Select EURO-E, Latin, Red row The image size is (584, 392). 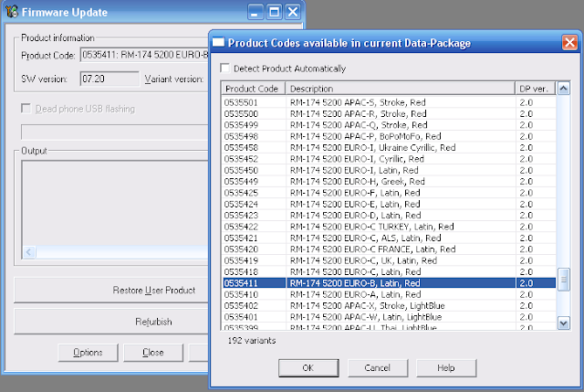pyautogui.click(x=390, y=204)
